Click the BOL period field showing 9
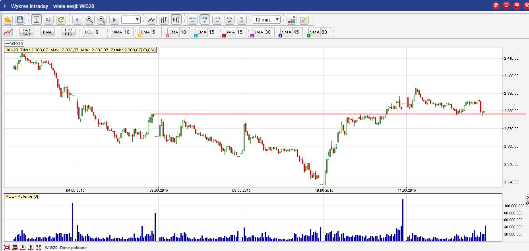529x251 pixels. tap(99, 32)
